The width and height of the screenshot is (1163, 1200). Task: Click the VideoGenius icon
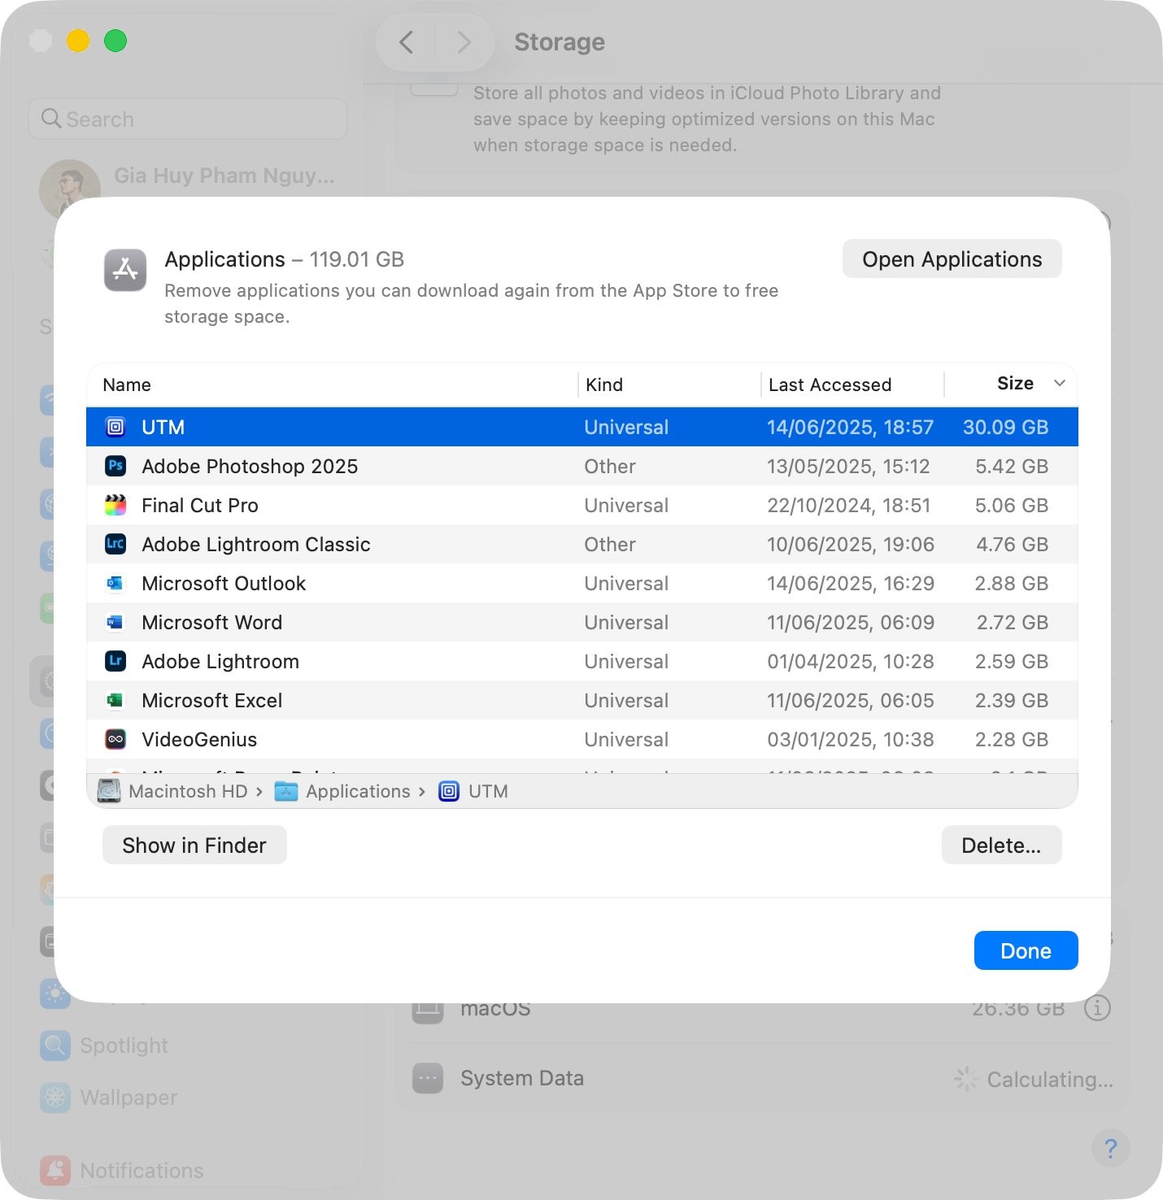point(115,739)
